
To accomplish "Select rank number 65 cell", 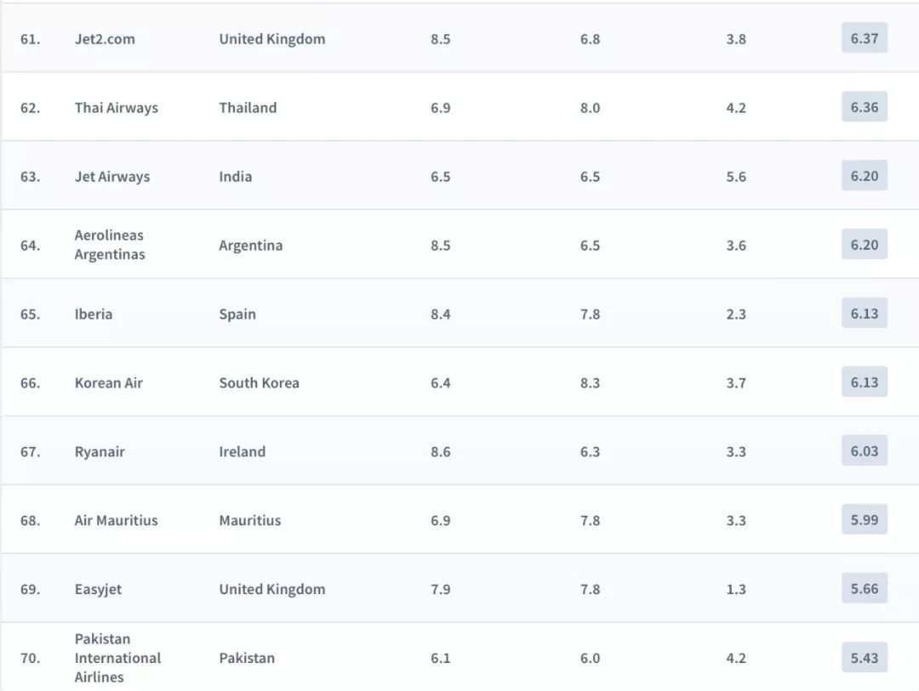I will click(30, 314).
